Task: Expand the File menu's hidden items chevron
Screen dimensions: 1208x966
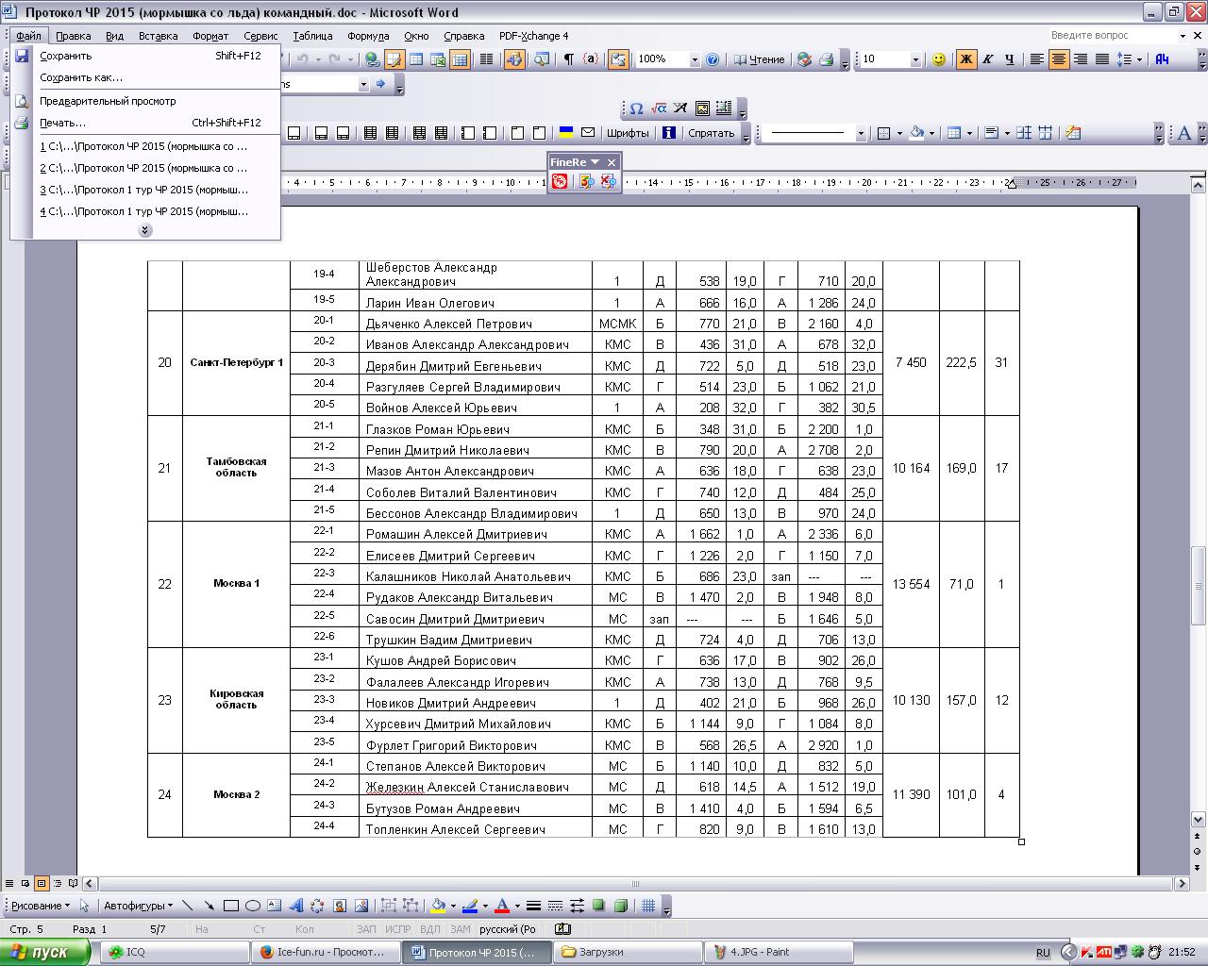Action: click(145, 230)
